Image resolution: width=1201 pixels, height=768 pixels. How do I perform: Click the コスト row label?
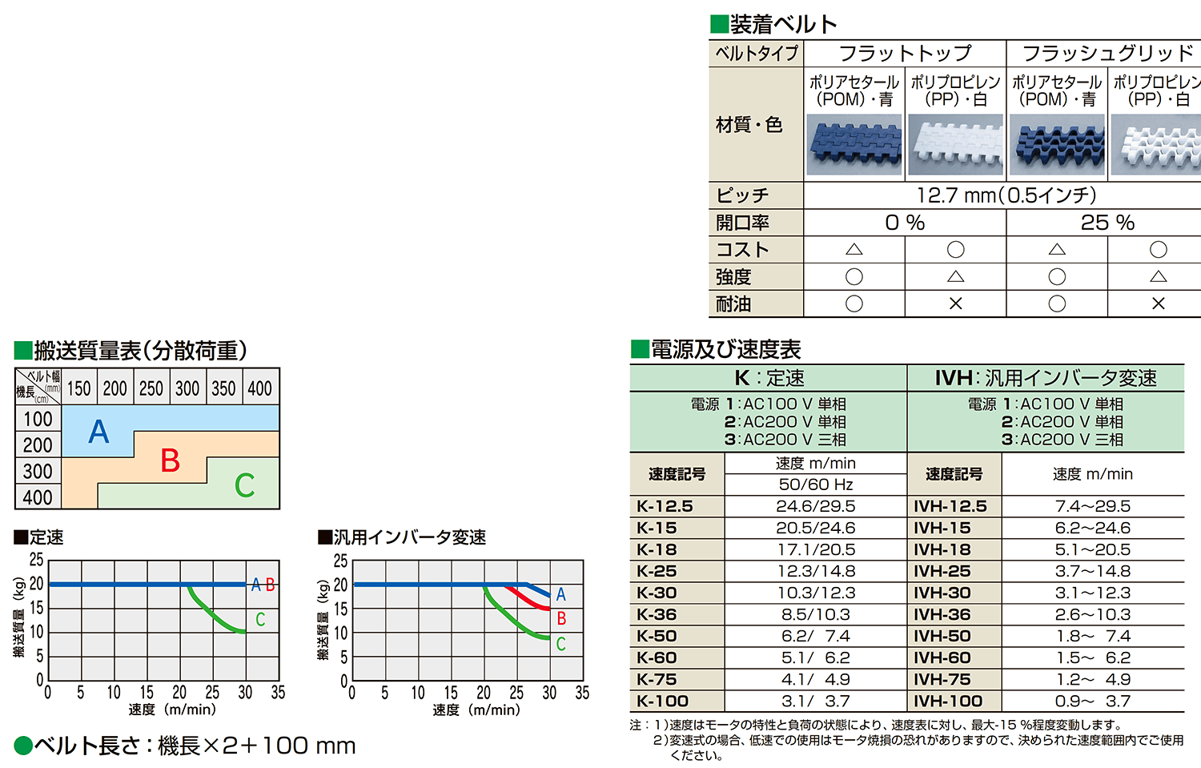pos(742,250)
